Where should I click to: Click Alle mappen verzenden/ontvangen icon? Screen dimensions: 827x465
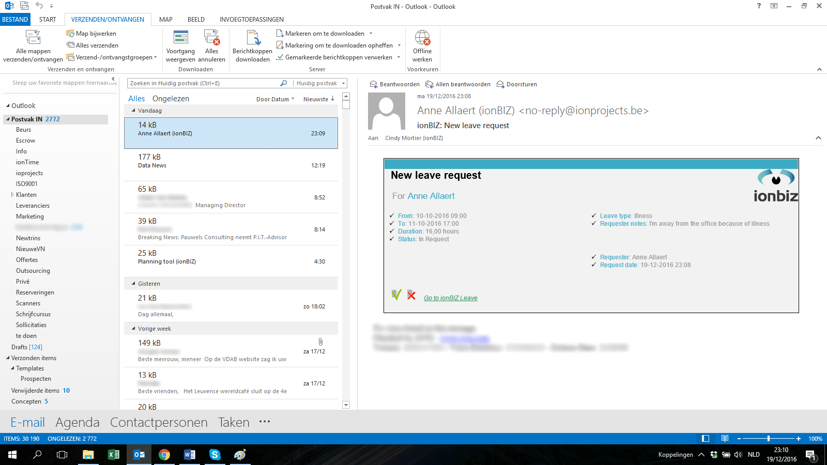[33, 38]
